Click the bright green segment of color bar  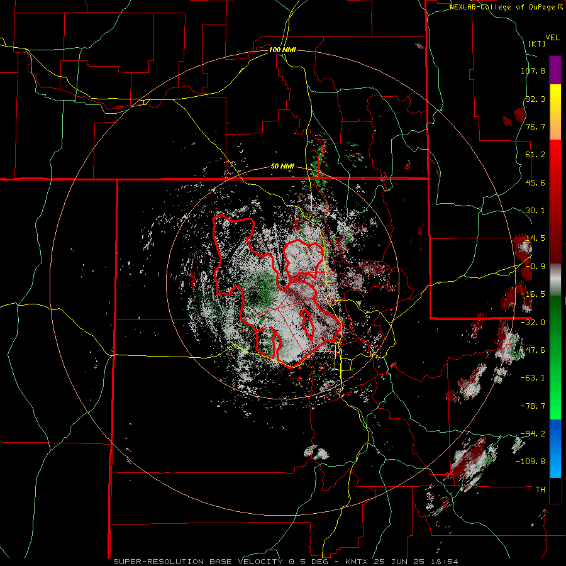[x=555, y=357]
